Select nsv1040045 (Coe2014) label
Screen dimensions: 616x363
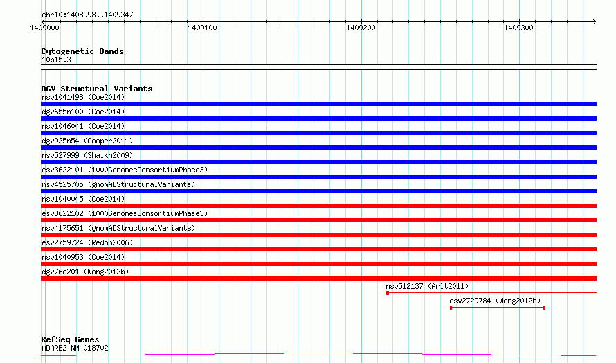(83, 199)
